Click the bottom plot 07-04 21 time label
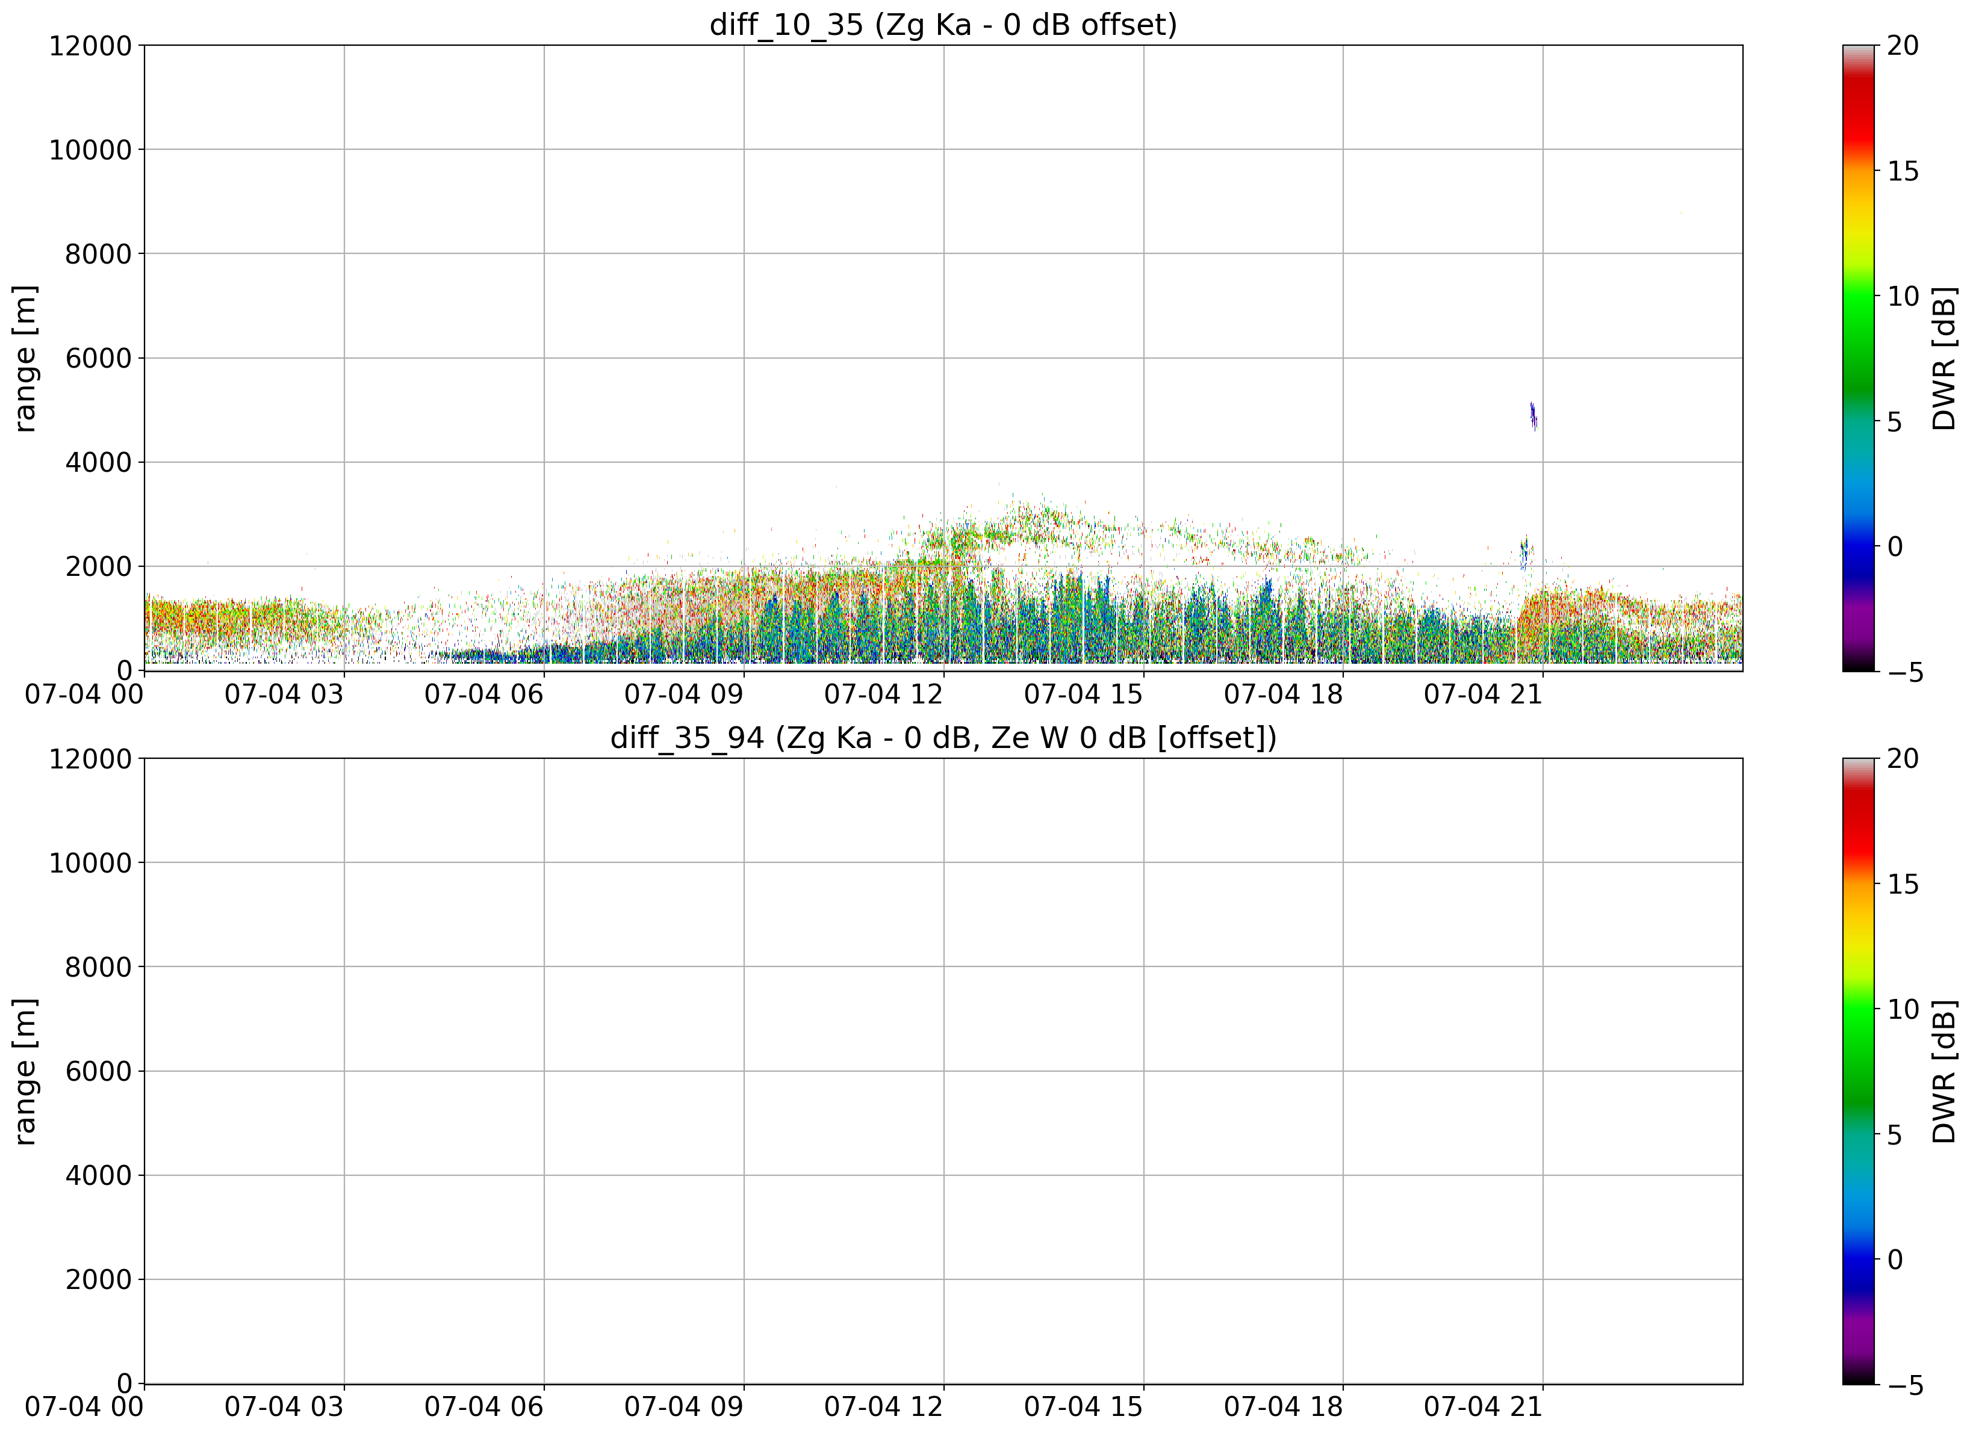Screen dimensions: 1973x1434 tap(1484, 1407)
